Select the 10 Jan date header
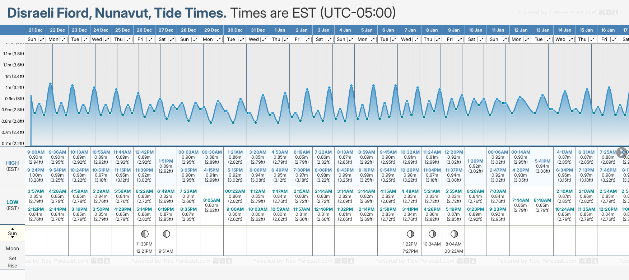 (476, 30)
